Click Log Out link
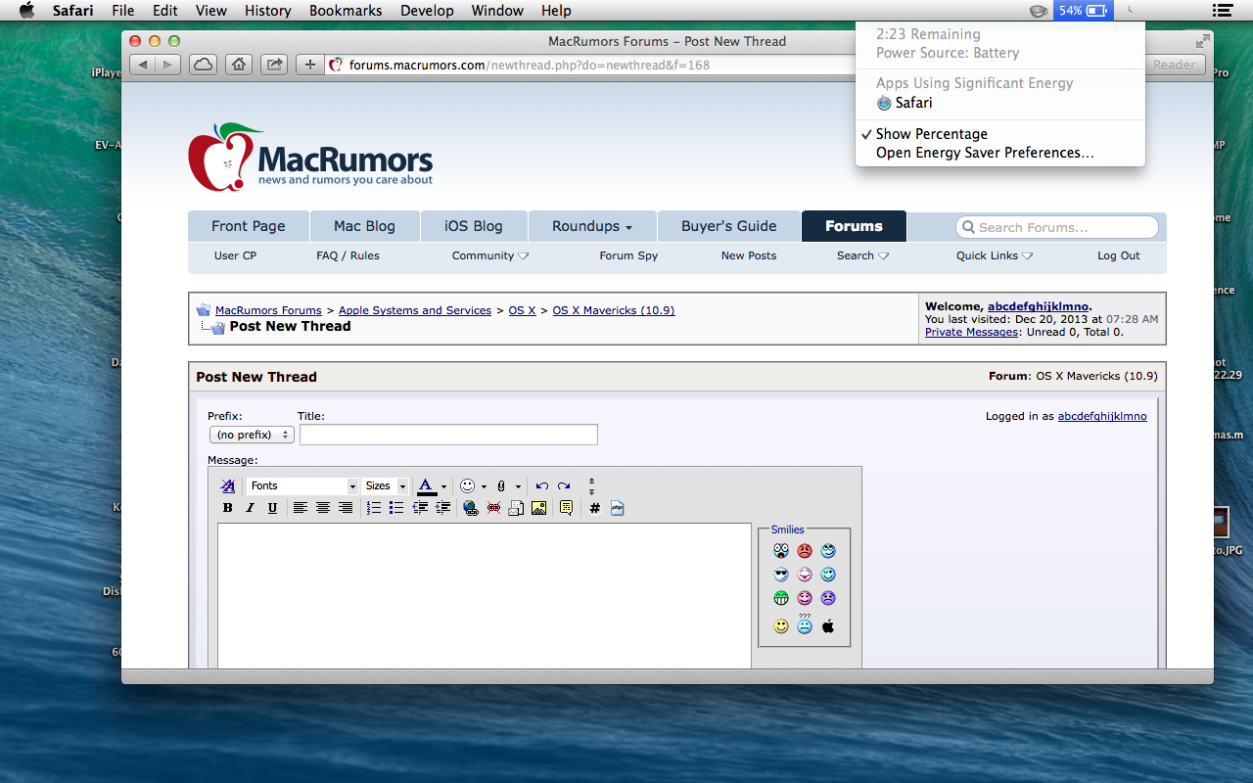This screenshot has height=783, width=1253. coord(1119,255)
